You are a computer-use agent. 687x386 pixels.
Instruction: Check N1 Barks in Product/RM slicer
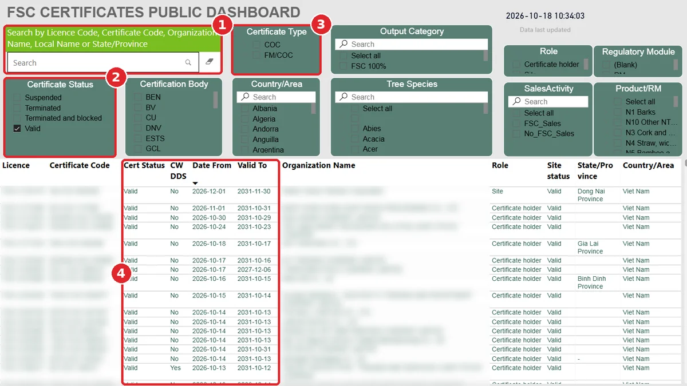pos(618,112)
